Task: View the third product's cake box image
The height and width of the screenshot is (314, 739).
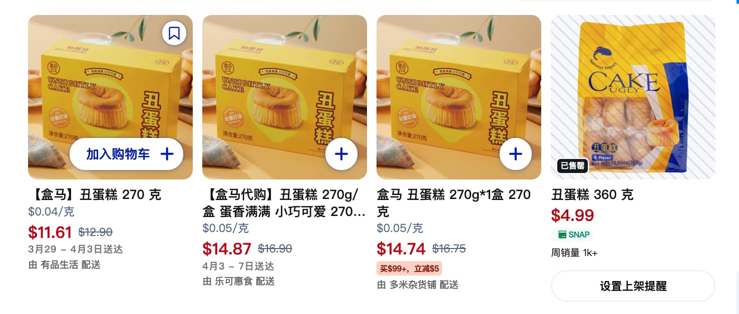Action: click(459, 97)
